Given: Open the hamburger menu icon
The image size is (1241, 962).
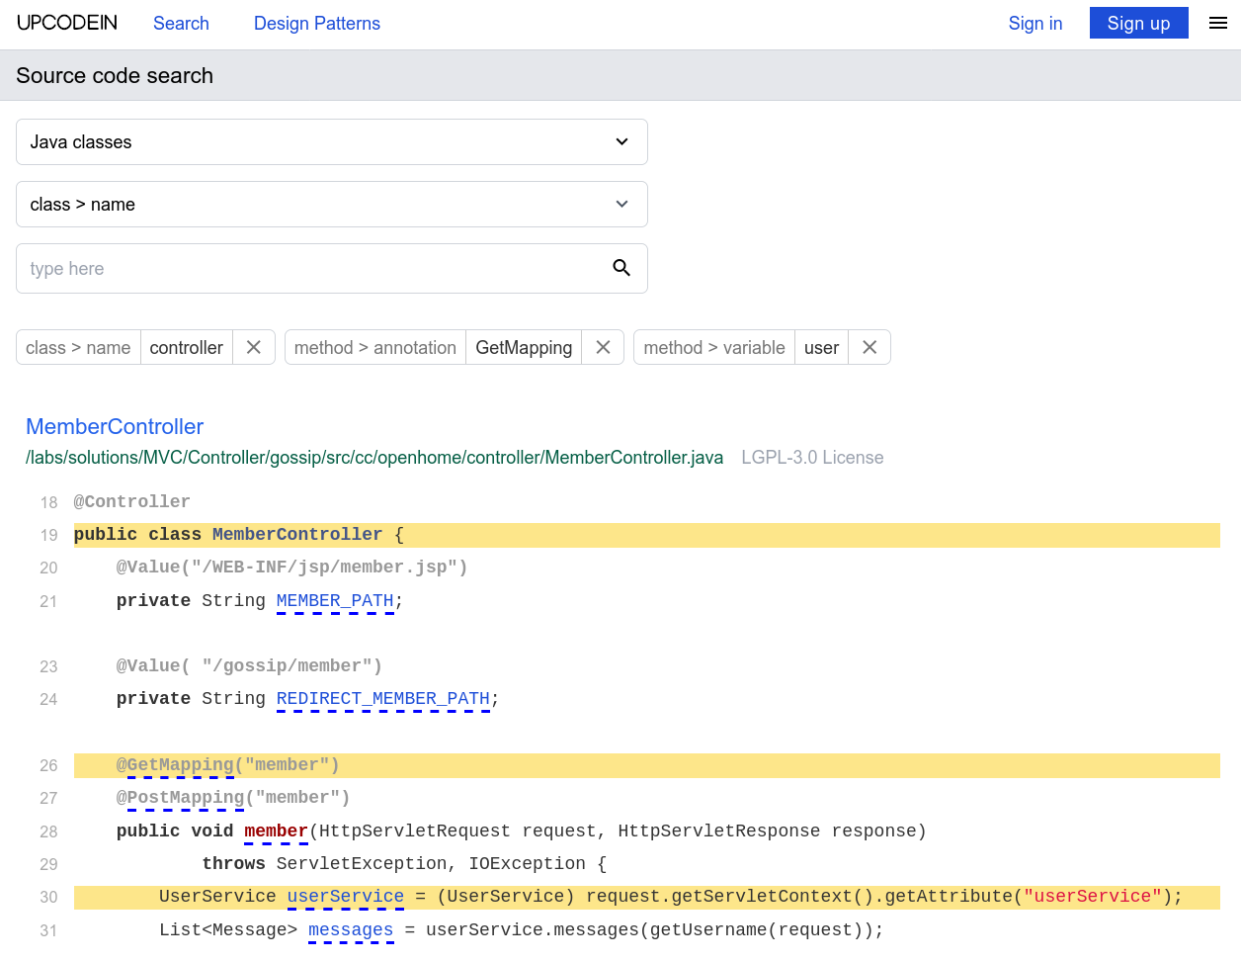Looking at the screenshot, I should point(1218,24).
